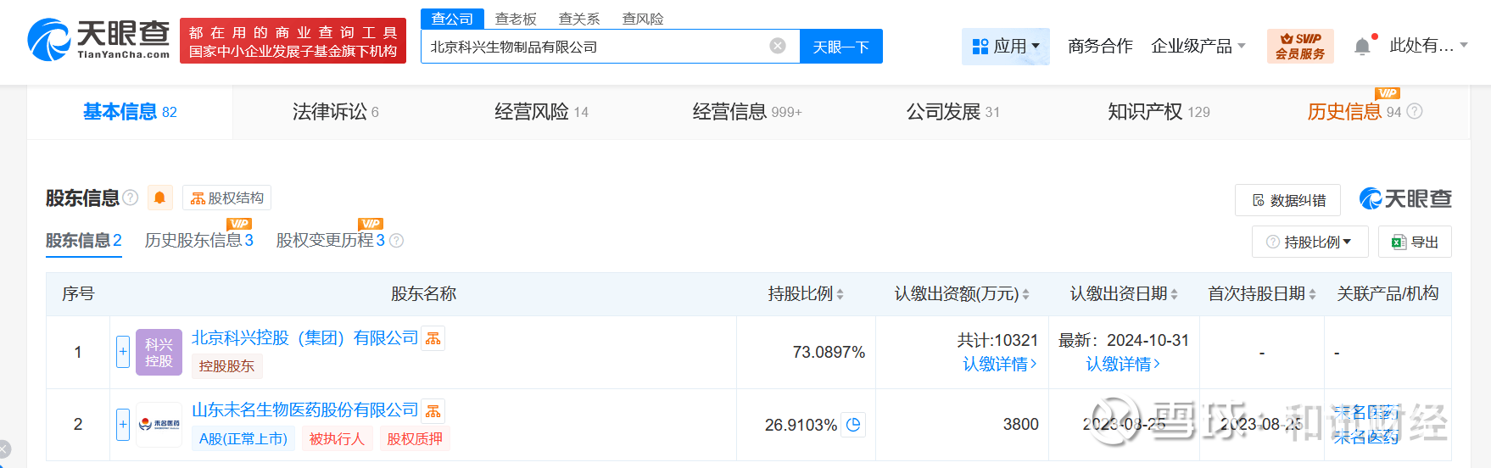The image size is (1491, 468).
Task: Click the help icon next to 历史信息 tab
Action: (1415, 111)
